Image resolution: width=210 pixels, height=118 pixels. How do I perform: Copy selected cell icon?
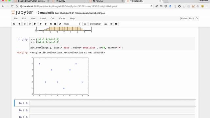pos(30,24)
